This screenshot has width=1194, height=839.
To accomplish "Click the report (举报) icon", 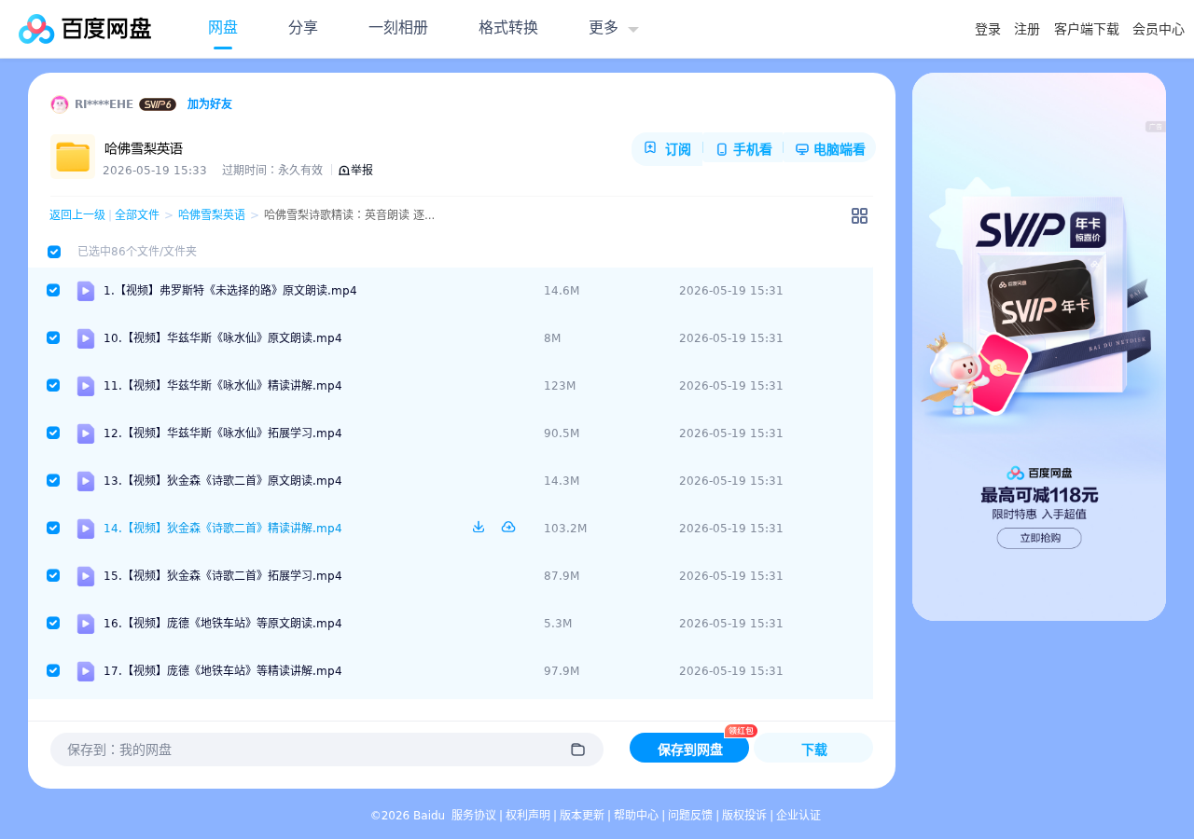I will (x=343, y=171).
